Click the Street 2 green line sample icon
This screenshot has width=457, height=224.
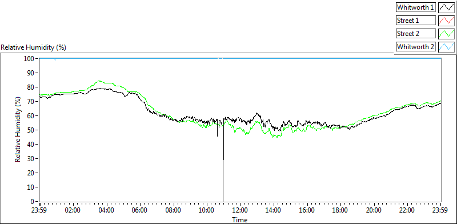click(446, 33)
